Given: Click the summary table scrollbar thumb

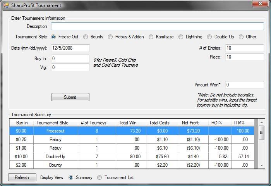Looking at the screenshot, I should click(262, 133).
